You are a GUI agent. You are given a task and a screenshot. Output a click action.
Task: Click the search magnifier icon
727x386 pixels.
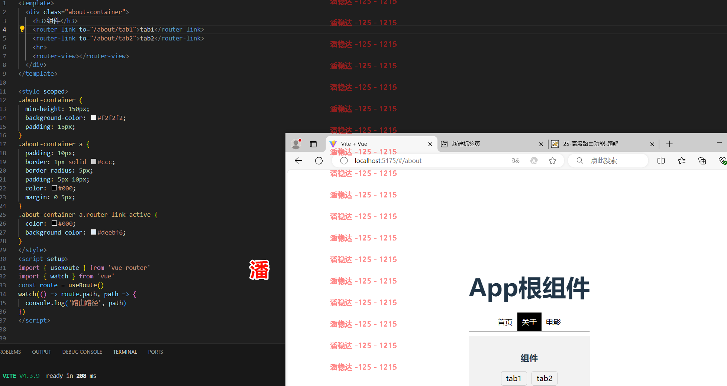pos(580,161)
